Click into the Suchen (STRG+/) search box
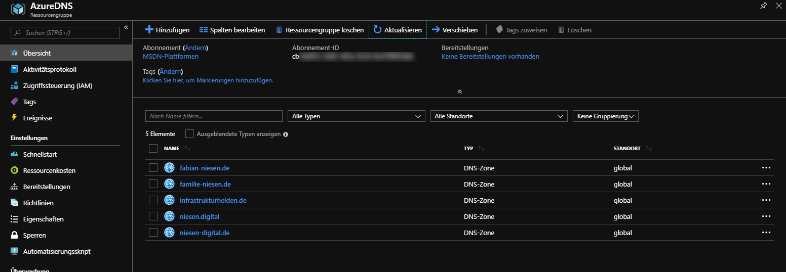This screenshot has height=272, width=786. point(65,32)
